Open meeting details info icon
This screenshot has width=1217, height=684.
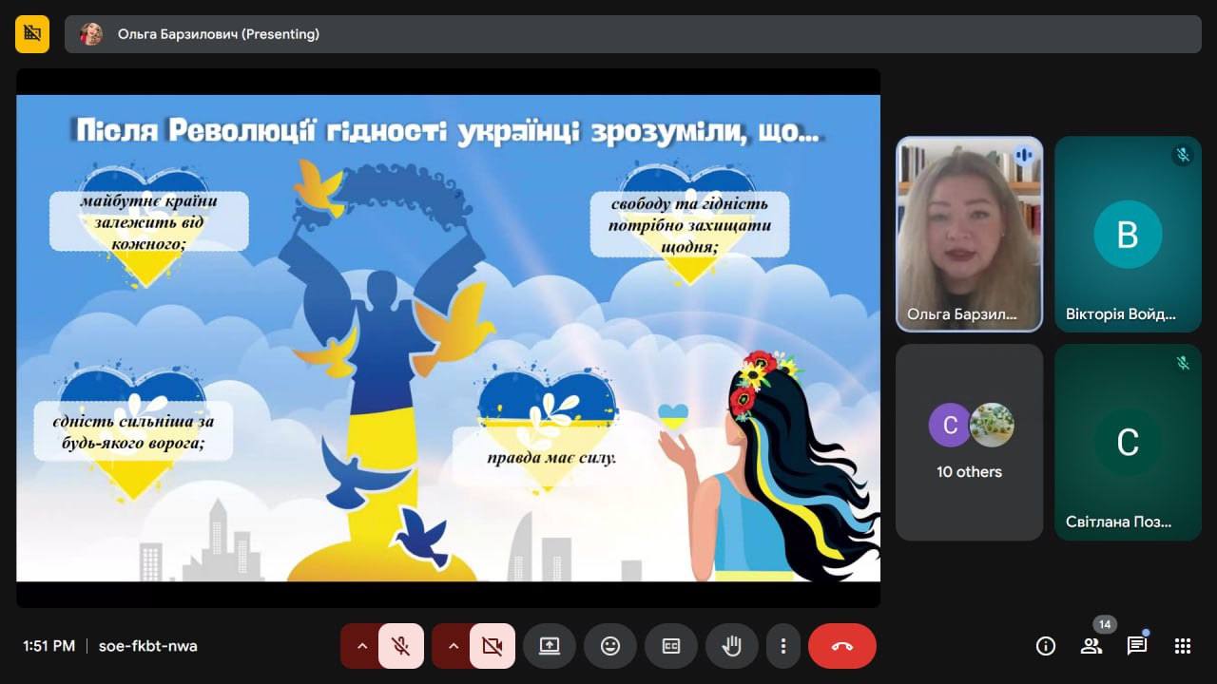click(x=1046, y=646)
